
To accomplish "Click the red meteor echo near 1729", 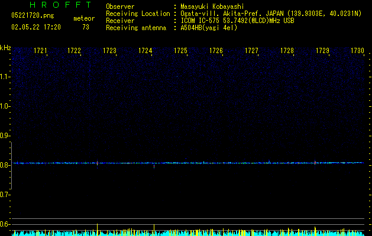I will (315, 163).
